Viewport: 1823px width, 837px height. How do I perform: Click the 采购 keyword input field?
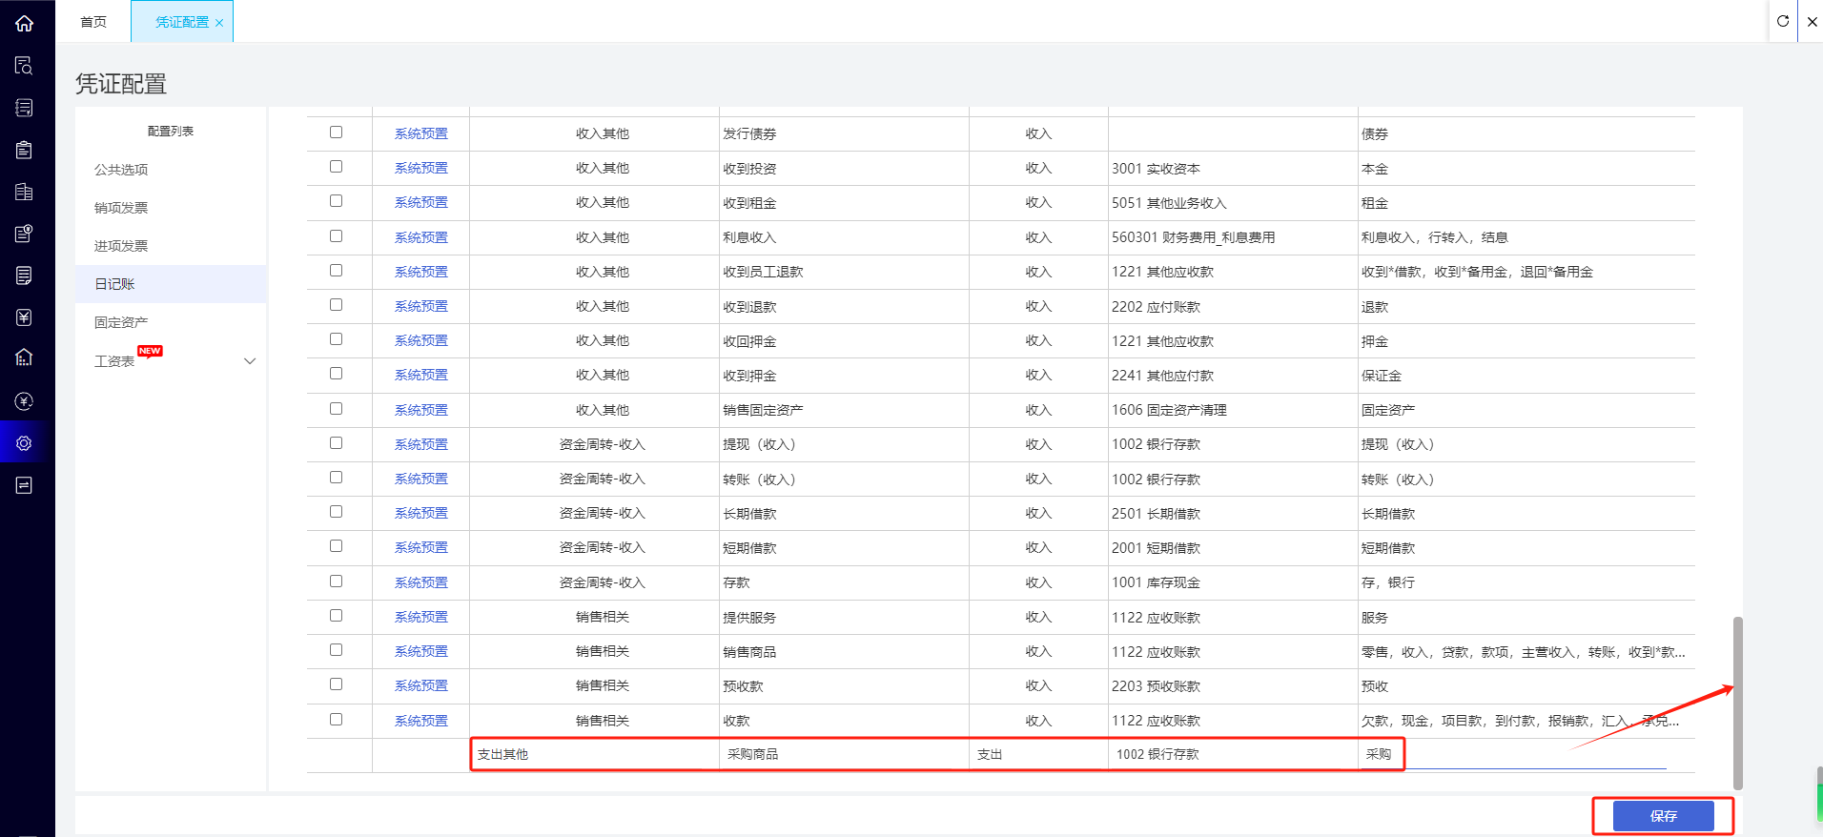tap(1514, 754)
